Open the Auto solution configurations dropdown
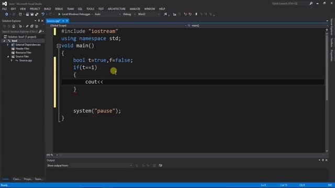This screenshot has width=335, height=188. pyautogui.click(x=107, y=14)
